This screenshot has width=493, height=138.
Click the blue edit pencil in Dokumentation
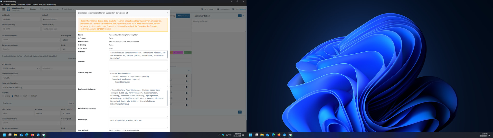click(x=240, y=16)
